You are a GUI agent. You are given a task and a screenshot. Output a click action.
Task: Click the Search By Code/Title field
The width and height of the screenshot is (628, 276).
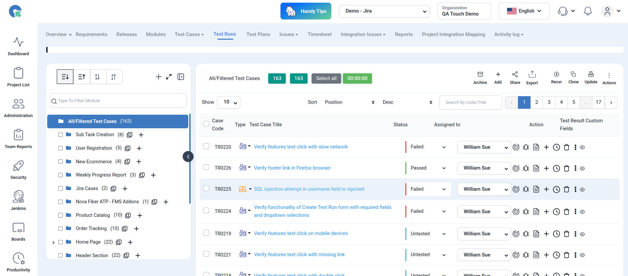click(471, 102)
